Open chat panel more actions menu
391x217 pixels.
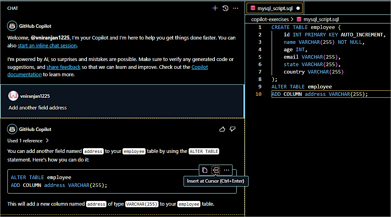click(236, 8)
